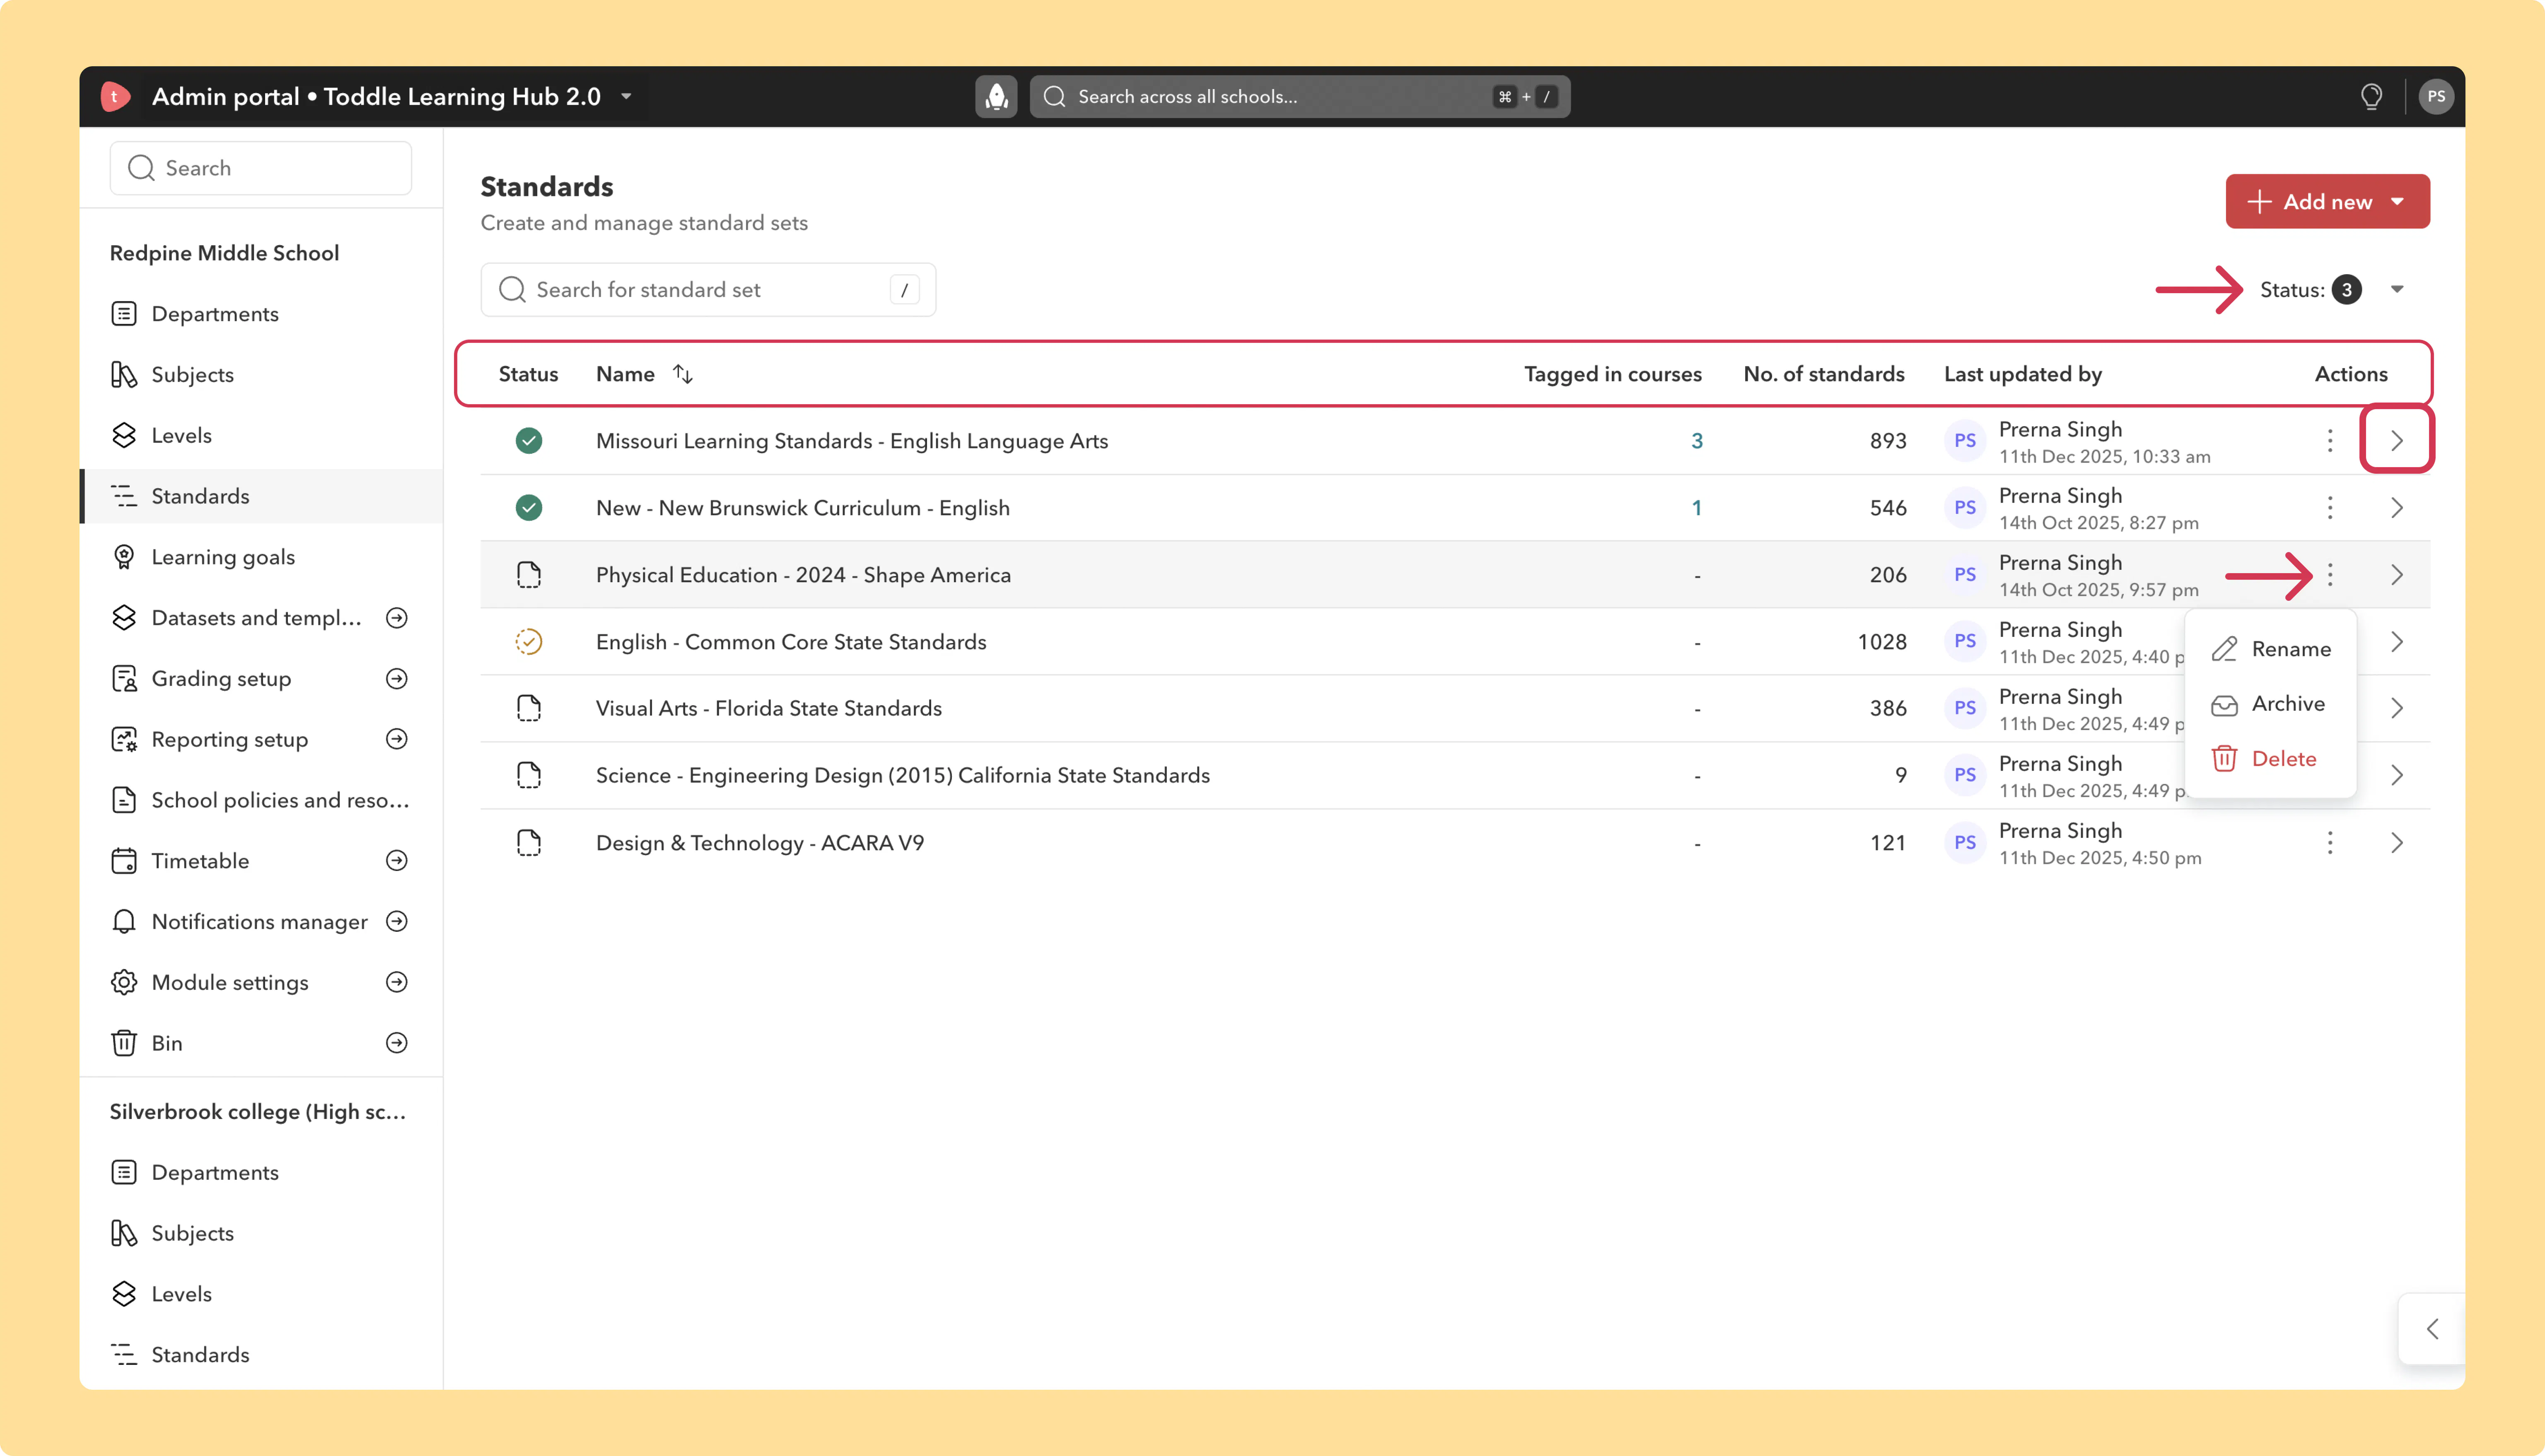Open the Add new dropdown button
Viewport: 2545px width, 1456px height.
pos(2327,201)
